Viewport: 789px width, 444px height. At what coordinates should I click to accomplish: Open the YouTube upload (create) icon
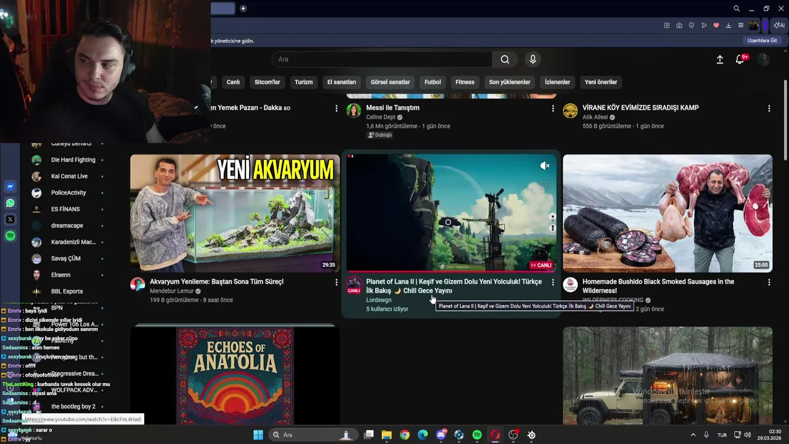coord(719,59)
